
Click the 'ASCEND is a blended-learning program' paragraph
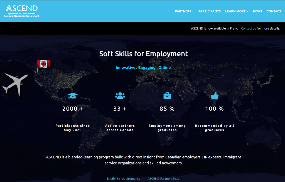(144, 160)
